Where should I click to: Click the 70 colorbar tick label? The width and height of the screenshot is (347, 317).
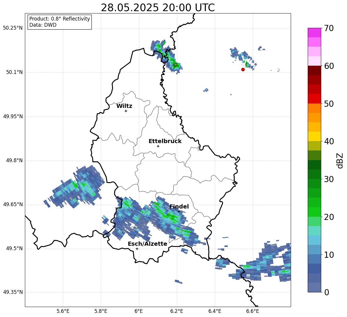click(x=329, y=28)
